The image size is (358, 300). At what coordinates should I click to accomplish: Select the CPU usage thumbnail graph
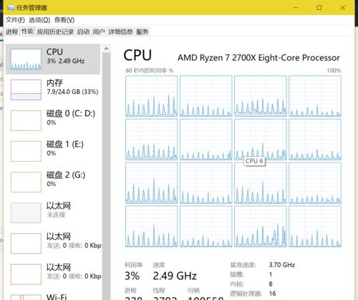point(26,59)
